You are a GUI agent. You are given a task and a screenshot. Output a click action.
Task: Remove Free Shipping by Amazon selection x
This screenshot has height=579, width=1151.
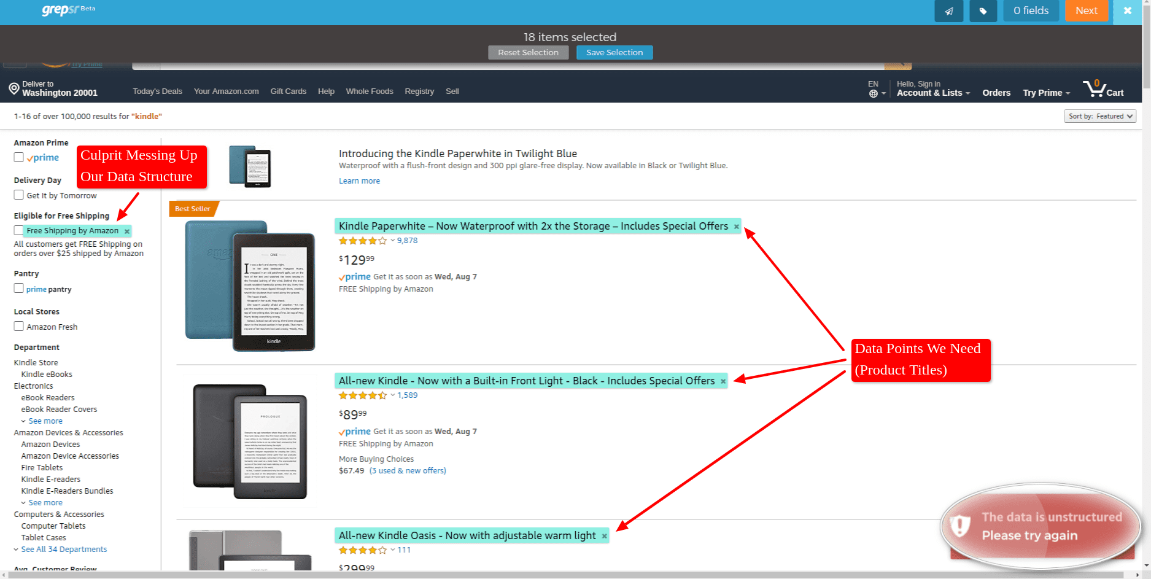[x=127, y=231]
